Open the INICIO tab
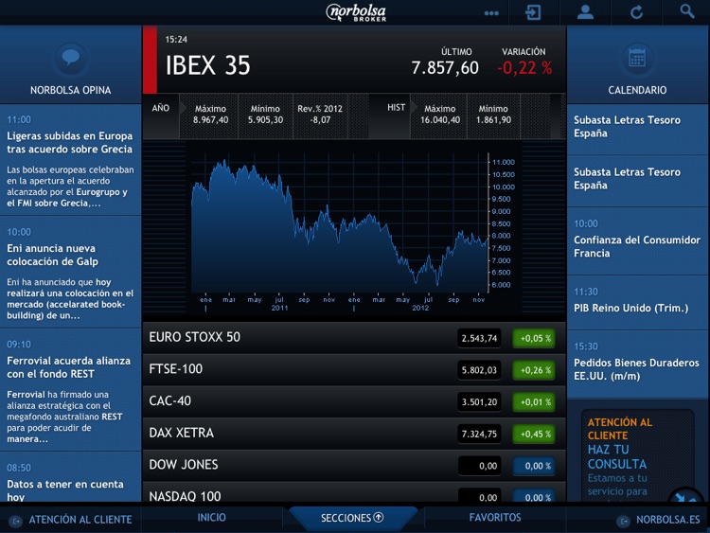Viewport: 710px width, 533px height. click(211, 517)
